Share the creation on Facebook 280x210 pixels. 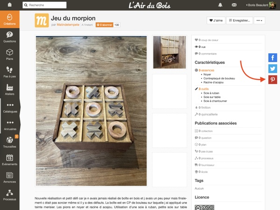273,58
